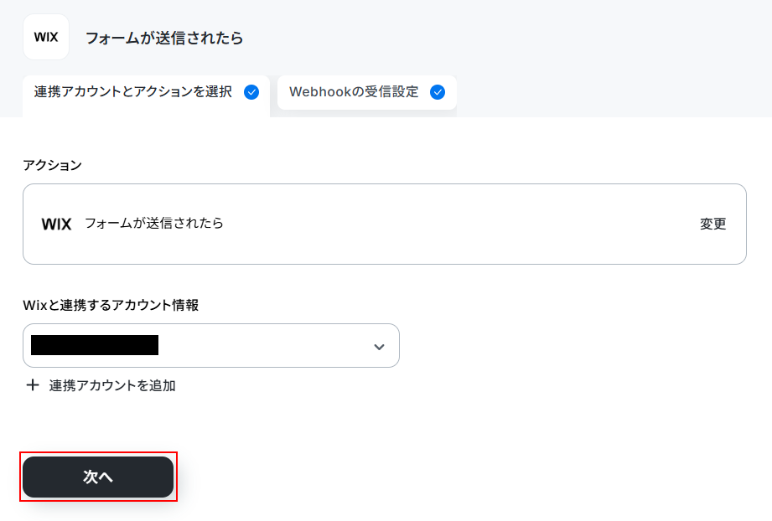
Task: Click the Wixと連携するアカウント情報 label
Action: (111, 305)
